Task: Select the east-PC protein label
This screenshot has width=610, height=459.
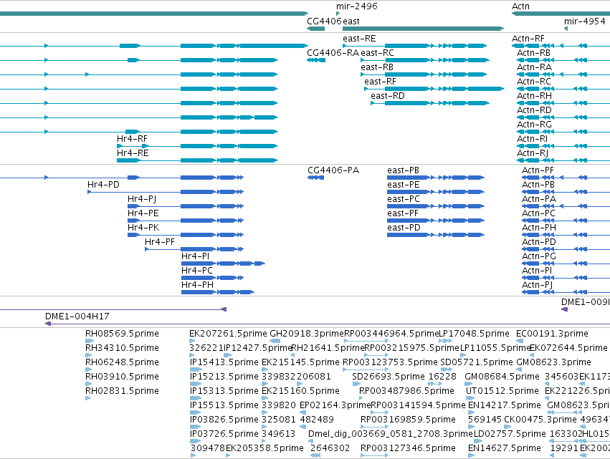Action: coord(404,199)
